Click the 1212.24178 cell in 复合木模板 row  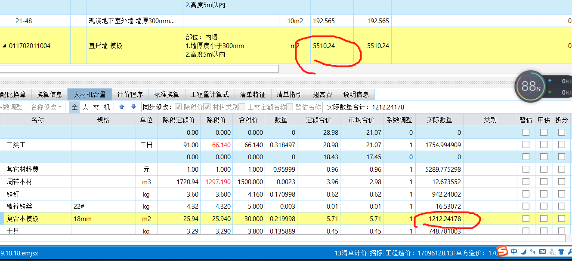pos(439,219)
